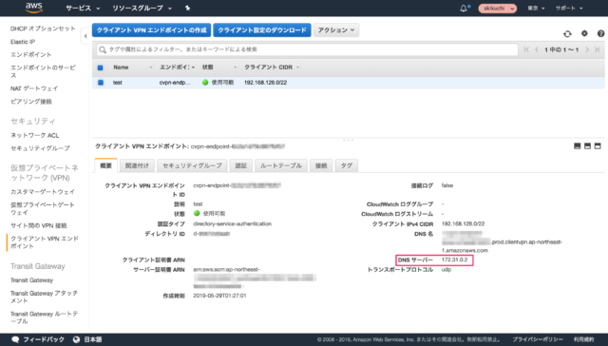608x346 pixels.
Task: Switch to the ルートテーブル tab
Action: tap(281, 165)
